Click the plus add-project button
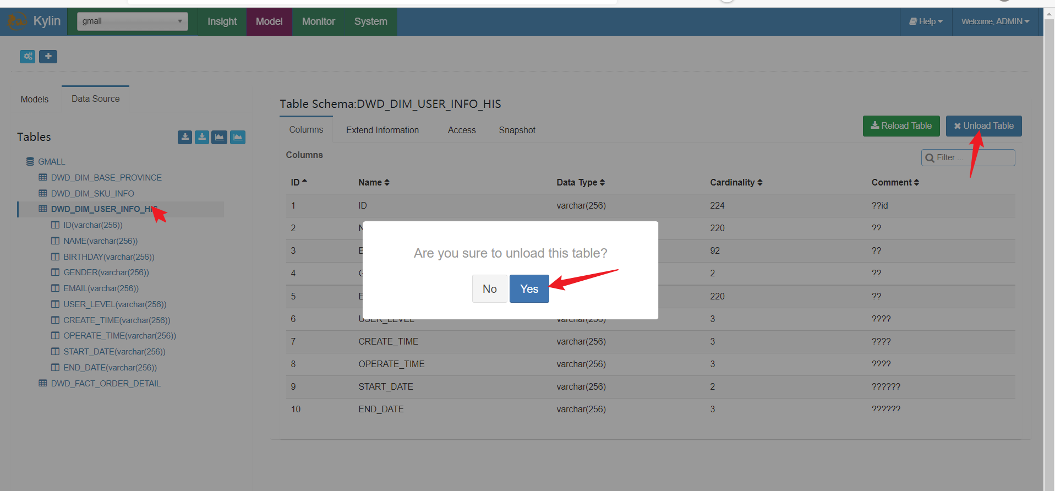1055x491 pixels. pyautogui.click(x=48, y=56)
